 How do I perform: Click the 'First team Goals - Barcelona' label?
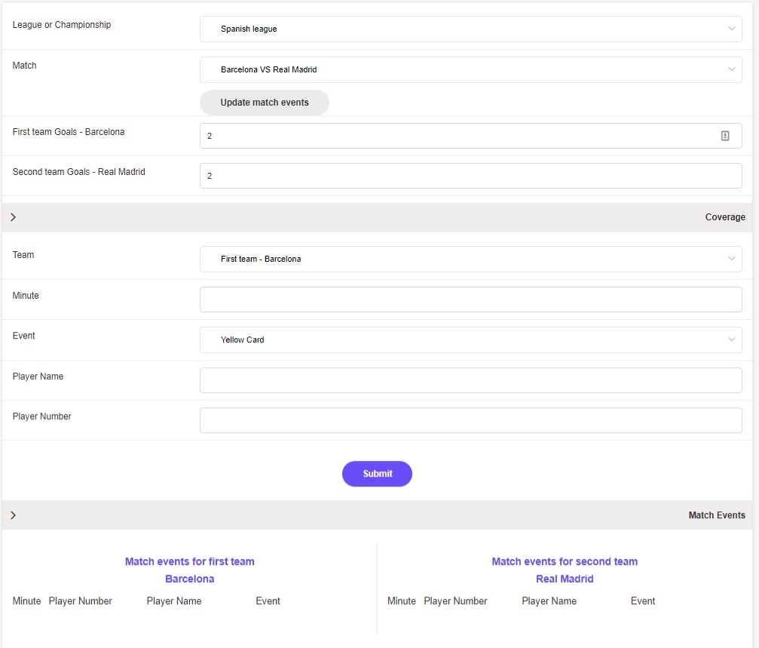point(69,132)
